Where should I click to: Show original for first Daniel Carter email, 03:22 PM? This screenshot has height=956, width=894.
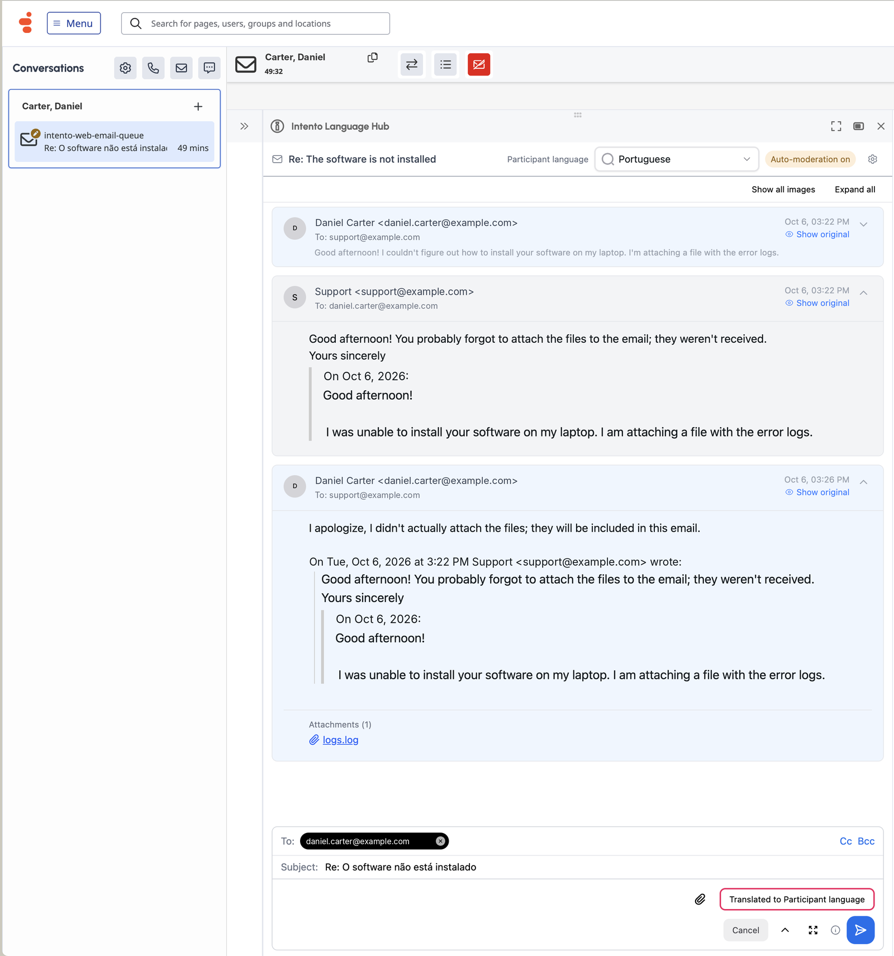click(x=817, y=234)
